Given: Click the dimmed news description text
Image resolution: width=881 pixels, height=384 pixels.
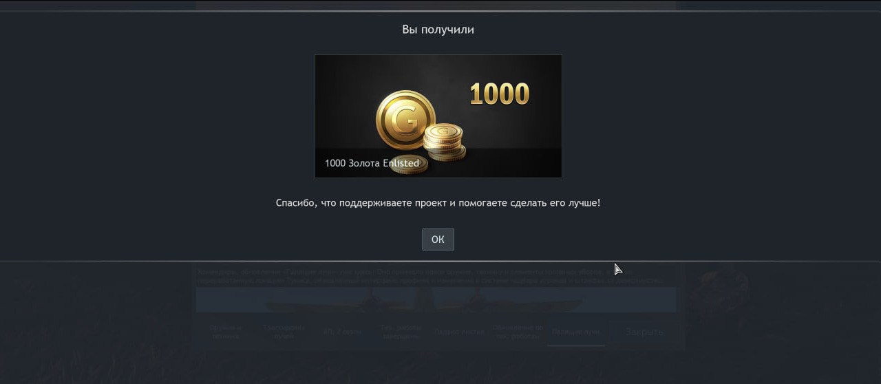Looking at the screenshot, I should (x=430, y=276).
